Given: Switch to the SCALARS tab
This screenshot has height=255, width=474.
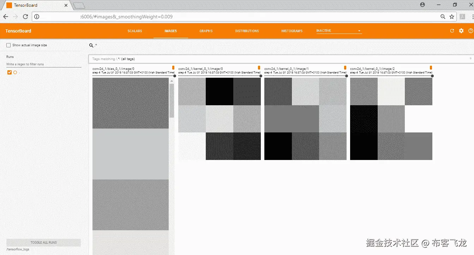Looking at the screenshot, I should click(135, 31).
